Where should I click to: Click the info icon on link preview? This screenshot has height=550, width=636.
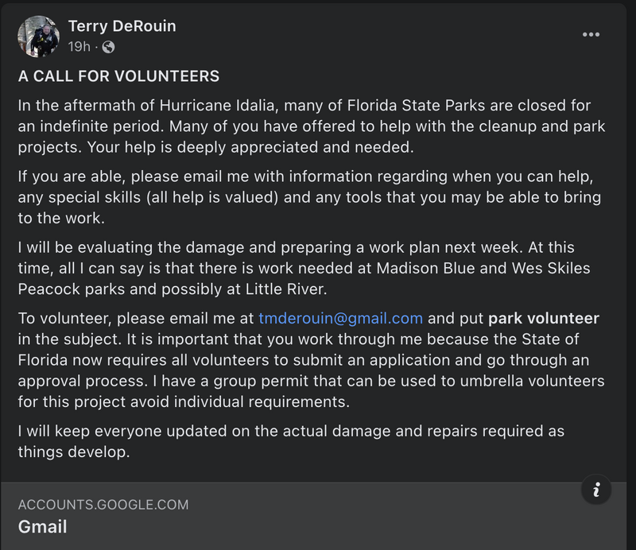pos(596,488)
